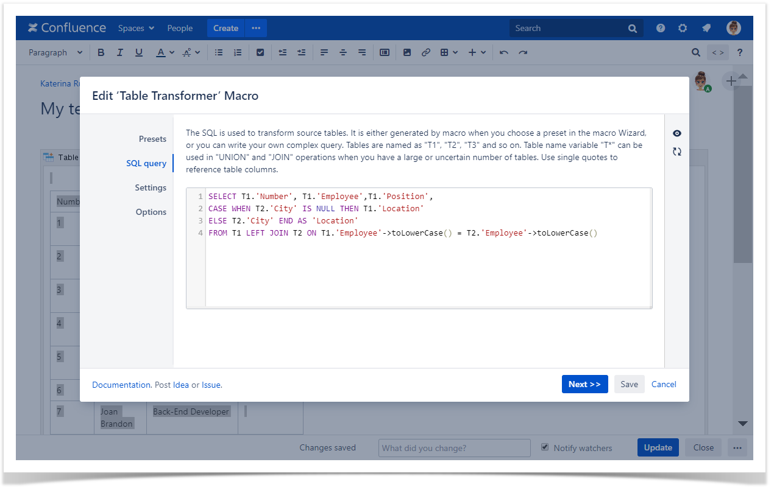Click the insert link icon
Viewport: 774px width, 490px height.
[x=426, y=53]
